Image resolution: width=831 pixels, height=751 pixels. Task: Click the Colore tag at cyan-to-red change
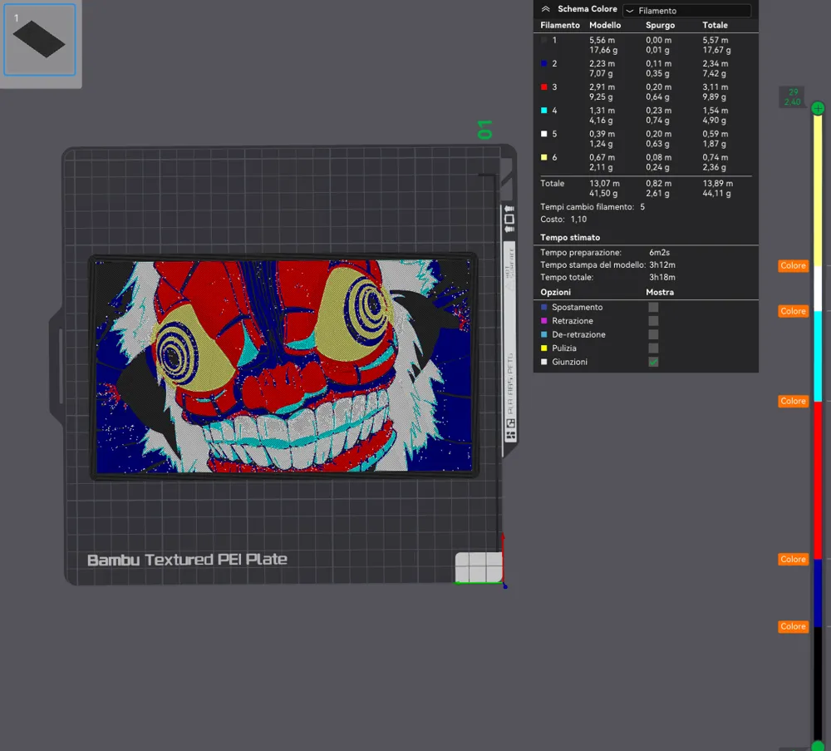pyautogui.click(x=794, y=402)
